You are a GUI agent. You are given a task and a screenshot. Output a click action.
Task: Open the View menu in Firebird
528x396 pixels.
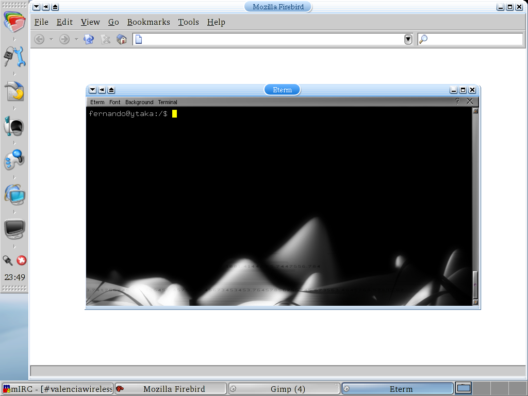pyautogui.click(x=90, y=22)
